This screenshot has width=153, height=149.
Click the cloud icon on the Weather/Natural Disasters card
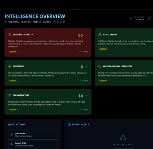point(100,66)
